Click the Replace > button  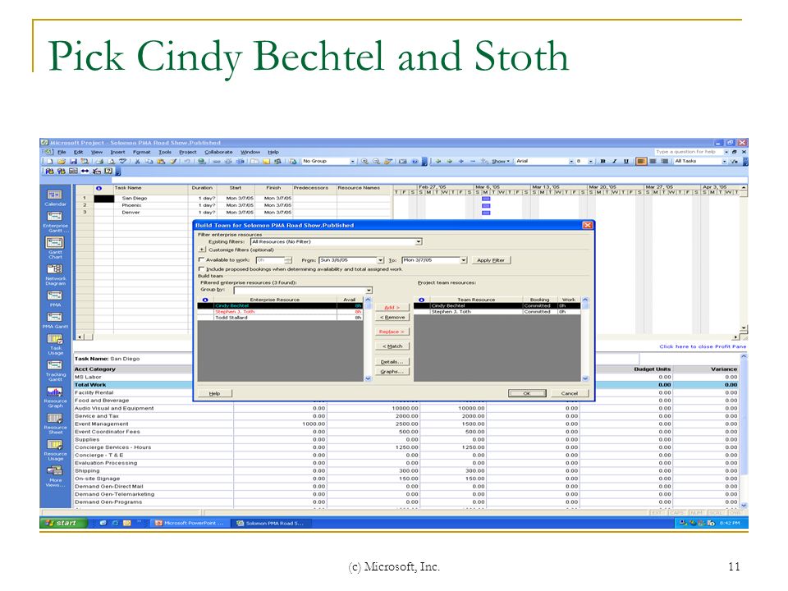392,332
